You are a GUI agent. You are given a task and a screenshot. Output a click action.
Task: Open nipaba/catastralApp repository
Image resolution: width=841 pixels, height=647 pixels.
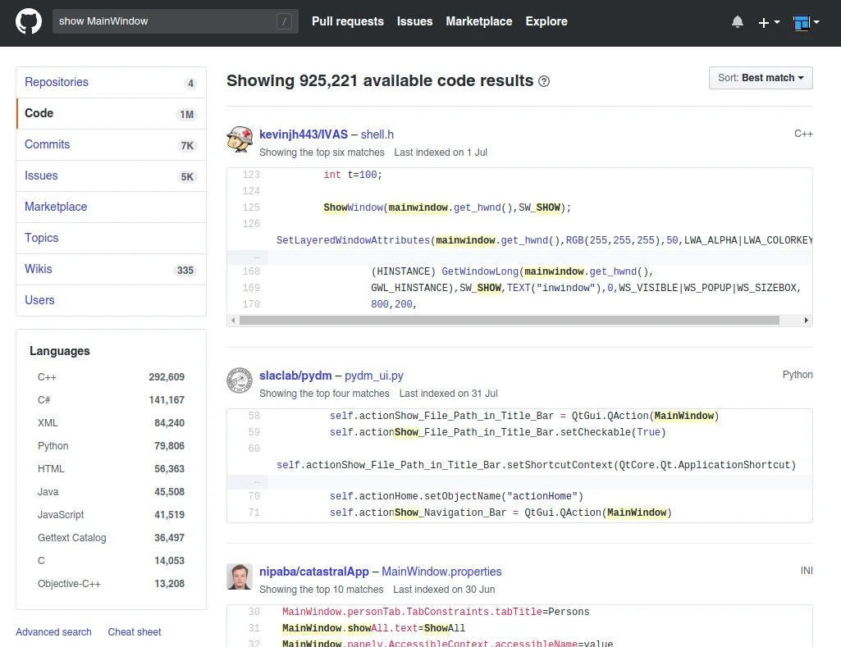tap(314, 572)
